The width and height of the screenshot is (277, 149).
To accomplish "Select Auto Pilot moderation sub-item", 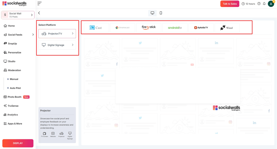I will (15, 88).
